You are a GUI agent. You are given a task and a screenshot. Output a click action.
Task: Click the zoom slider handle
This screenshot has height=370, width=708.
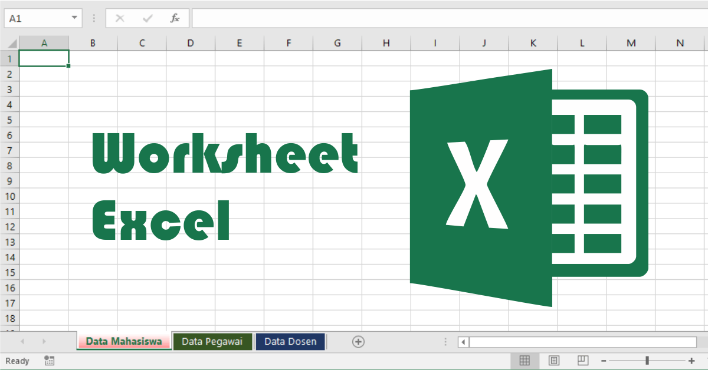[647, 361]
